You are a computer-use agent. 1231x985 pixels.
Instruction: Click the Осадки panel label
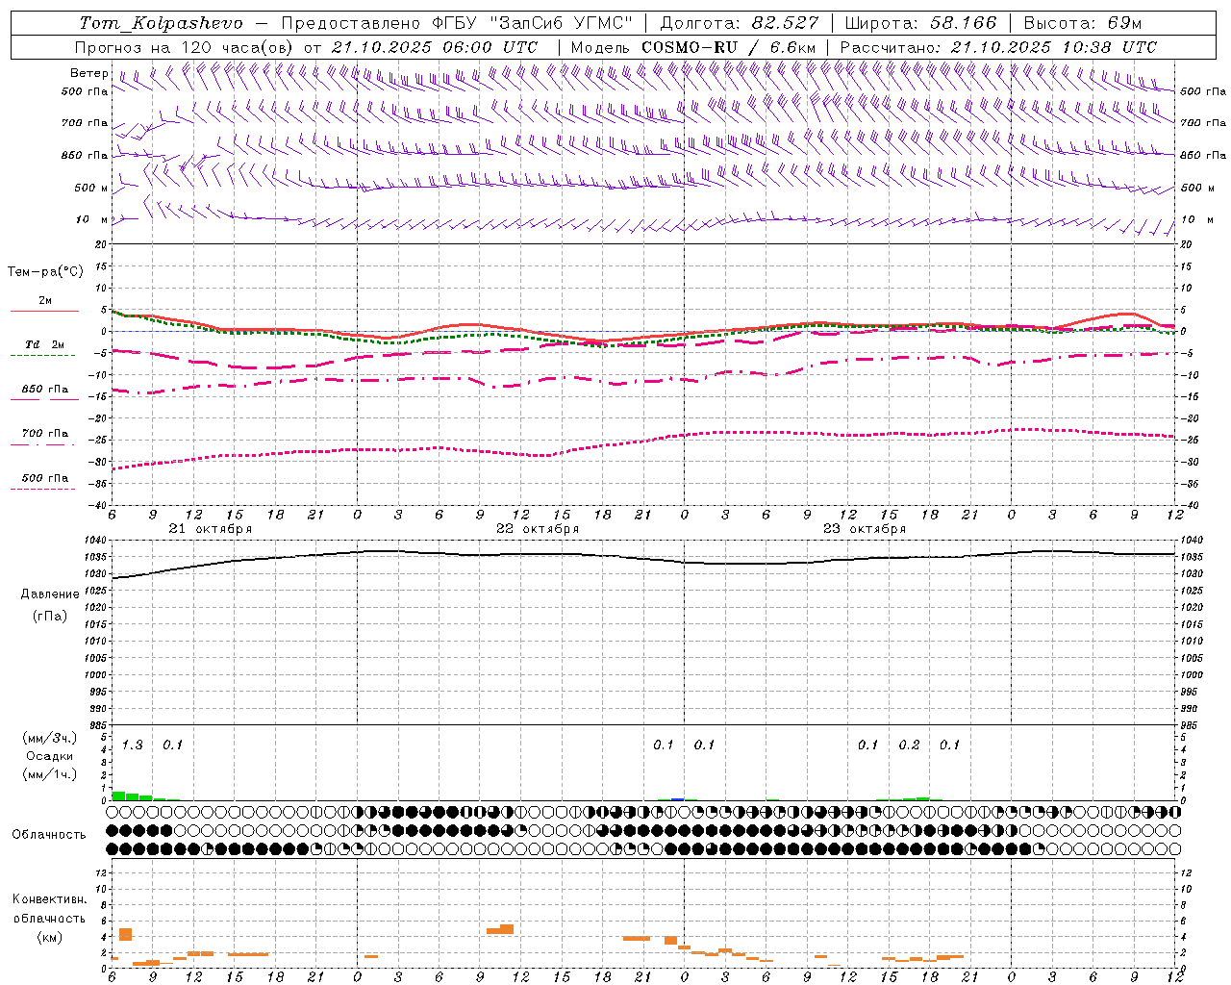(50, 756)
